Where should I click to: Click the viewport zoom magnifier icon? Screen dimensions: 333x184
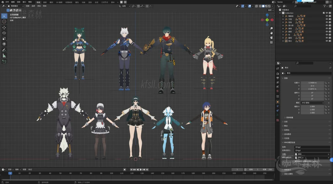click(x=272, y=28)
